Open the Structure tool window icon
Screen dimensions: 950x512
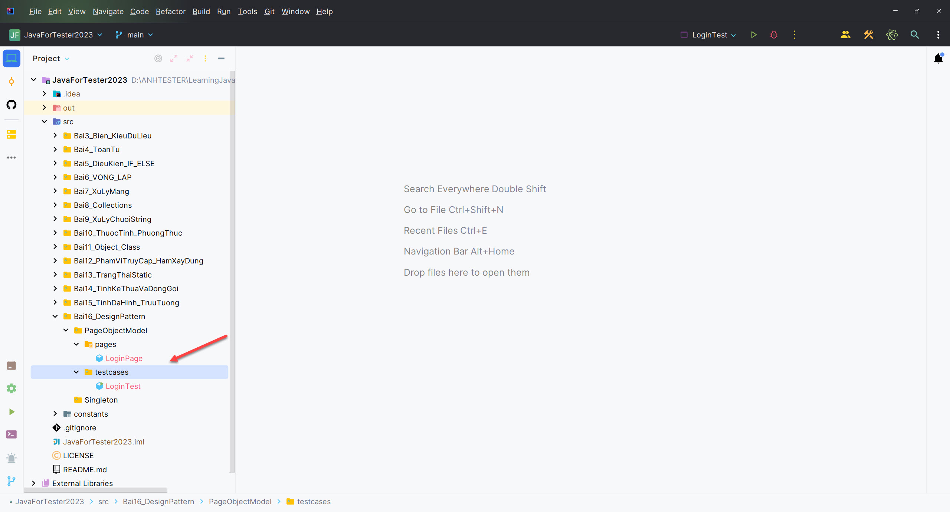tap(12, 134)
